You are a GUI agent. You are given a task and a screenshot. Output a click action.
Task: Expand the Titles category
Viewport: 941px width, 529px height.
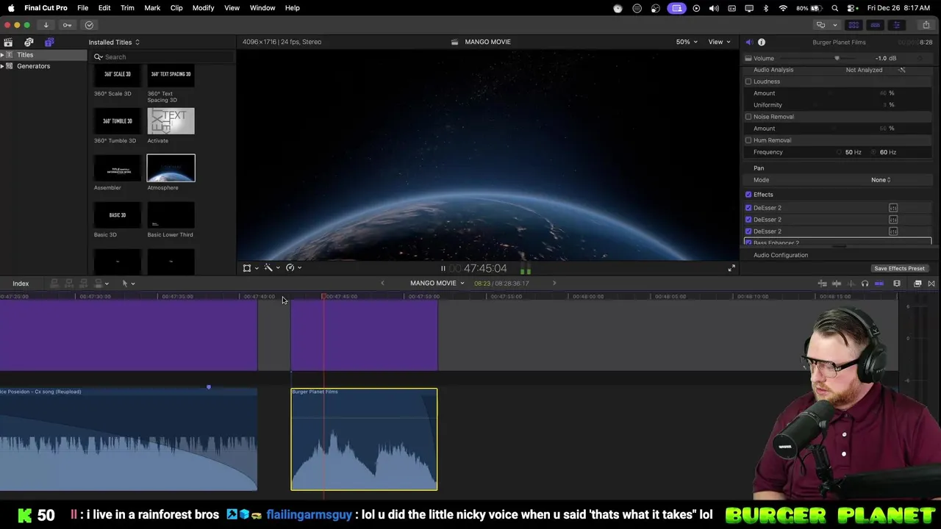click(x=3, y=55)
